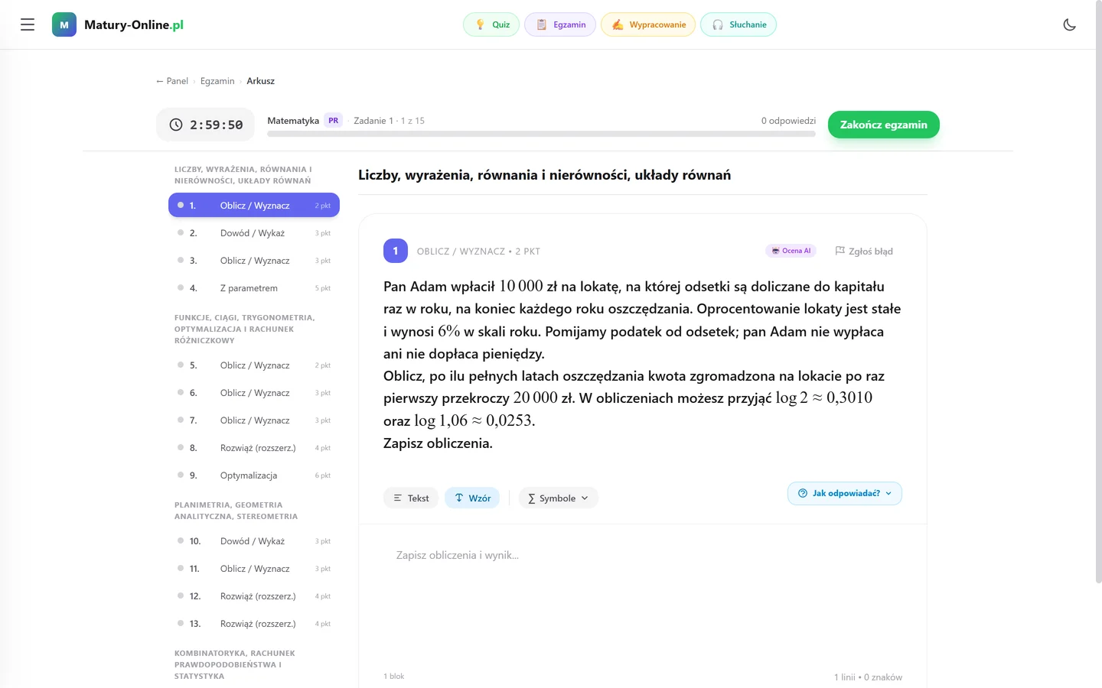1102x688 pixels.
Task: Switch answer mode to Wzór
Action: coord(472,498)
